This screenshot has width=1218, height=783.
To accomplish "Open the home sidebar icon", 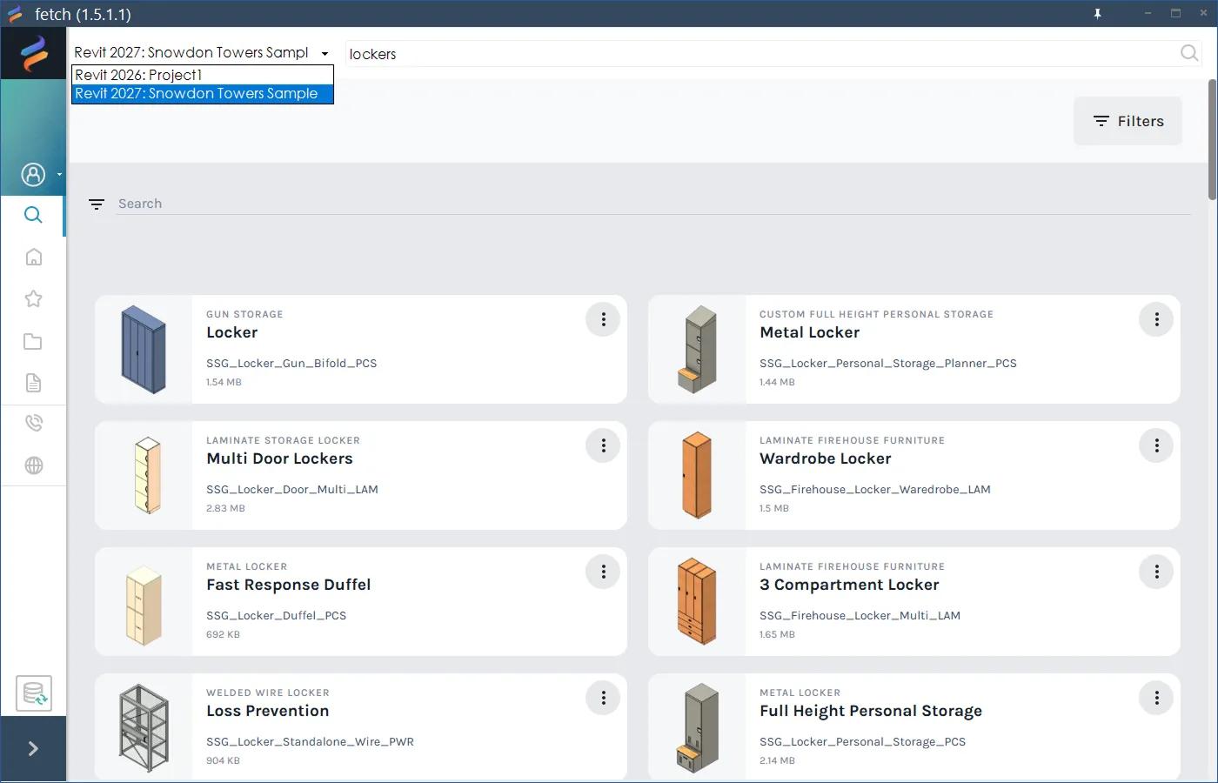I will point(33,257).
